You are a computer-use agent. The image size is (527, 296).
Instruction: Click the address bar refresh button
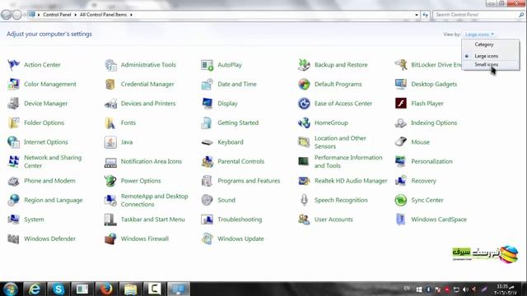[426, 15]
